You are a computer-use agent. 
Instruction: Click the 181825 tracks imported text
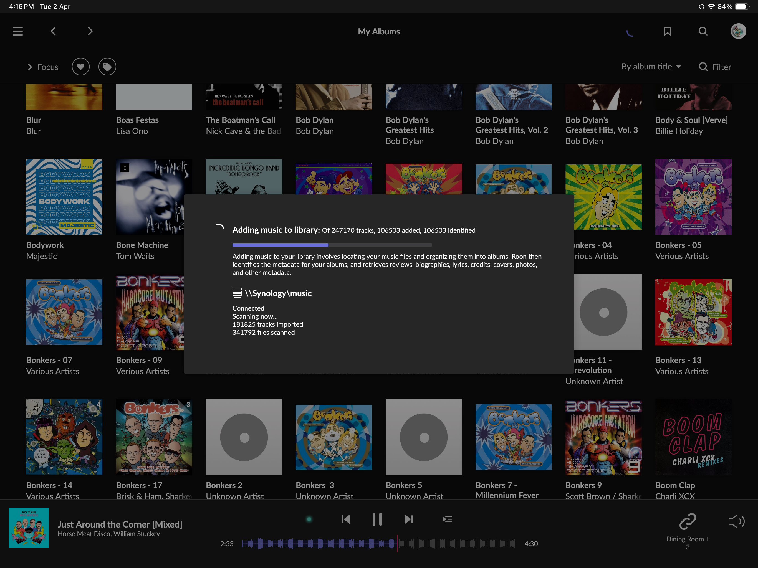pyautogui.click(x=268, y=324)
